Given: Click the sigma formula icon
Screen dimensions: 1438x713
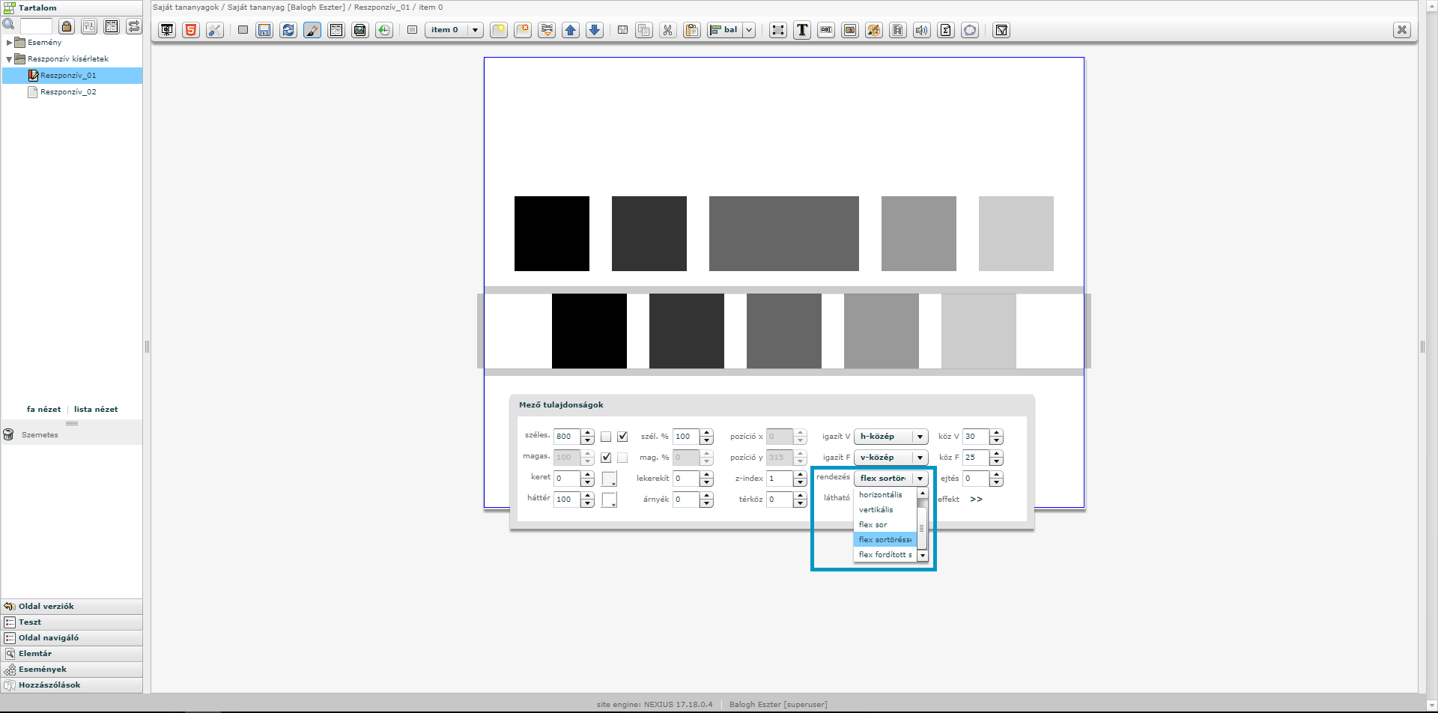Looking at the screenshot, I should pos(946,30).
